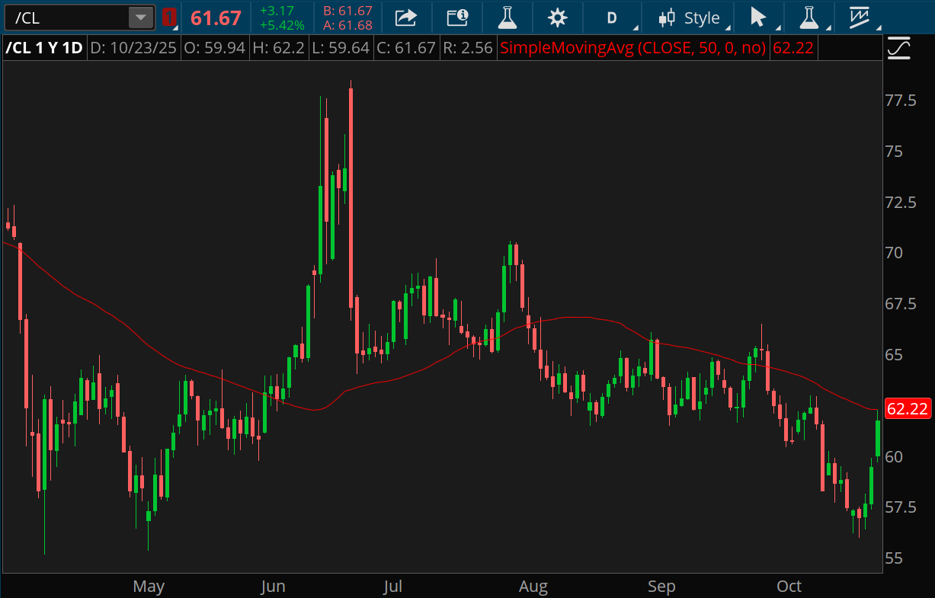Screen dimensions: 935x598
Task: Click the bid/ask quote B: 61.67 display
Action: click(347, 11)
